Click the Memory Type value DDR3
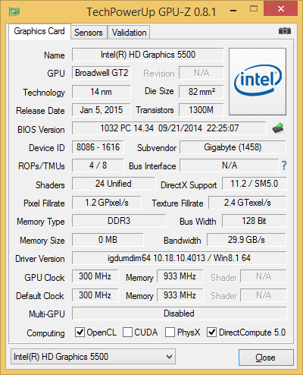 click(x=119, y=221)
